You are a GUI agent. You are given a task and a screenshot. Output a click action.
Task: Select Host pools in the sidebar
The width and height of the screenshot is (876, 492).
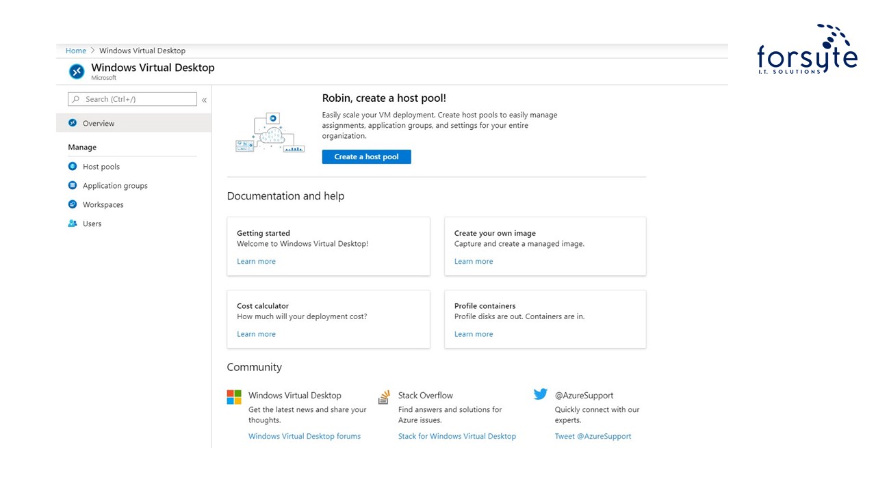[x=101, y=166]
